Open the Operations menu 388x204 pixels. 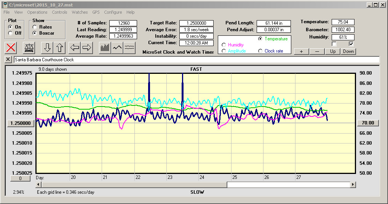coord(37,12)
